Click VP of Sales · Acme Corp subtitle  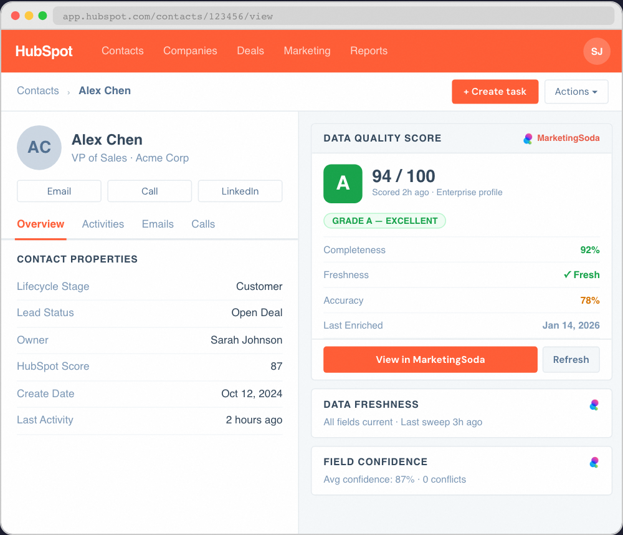(130, 158)
